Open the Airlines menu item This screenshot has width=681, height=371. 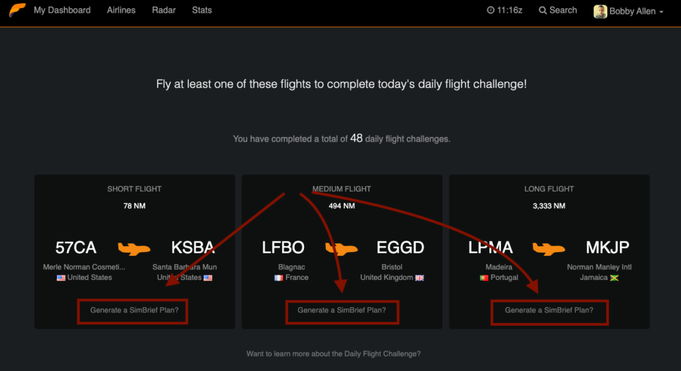click(x=121, y=10)
